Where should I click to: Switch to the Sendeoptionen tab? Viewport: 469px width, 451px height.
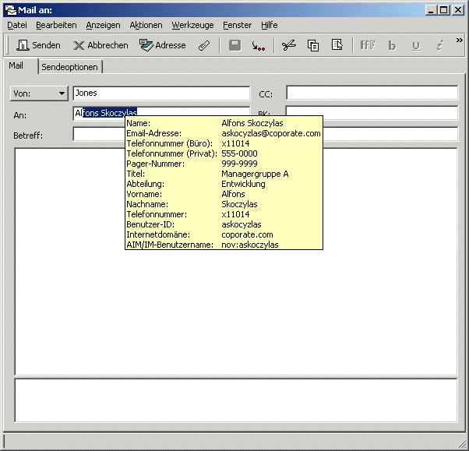pos(71,67)
